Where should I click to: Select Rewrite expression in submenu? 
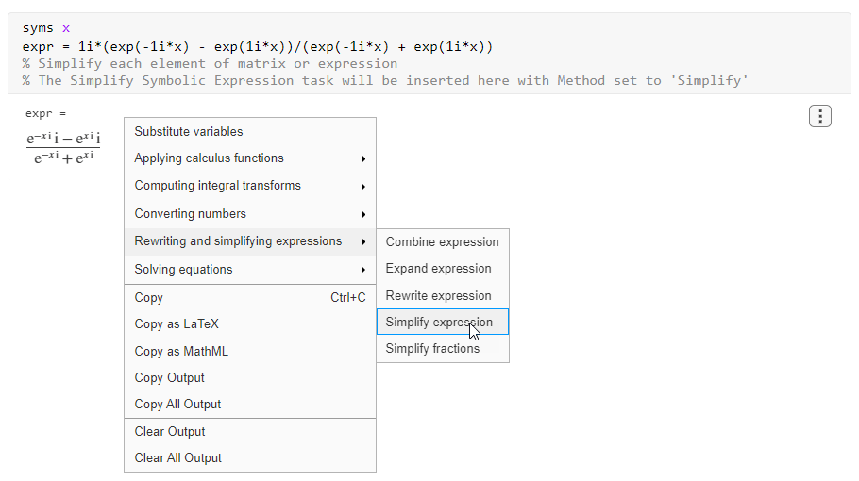(x=438, y=296)
